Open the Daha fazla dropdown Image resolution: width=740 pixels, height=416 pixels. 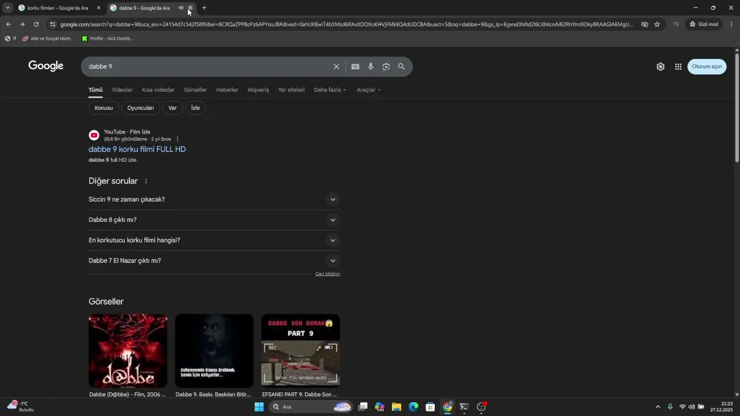pos(330,90)
